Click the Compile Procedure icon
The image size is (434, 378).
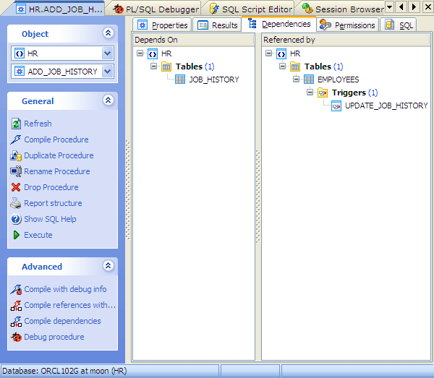(17, 139)
